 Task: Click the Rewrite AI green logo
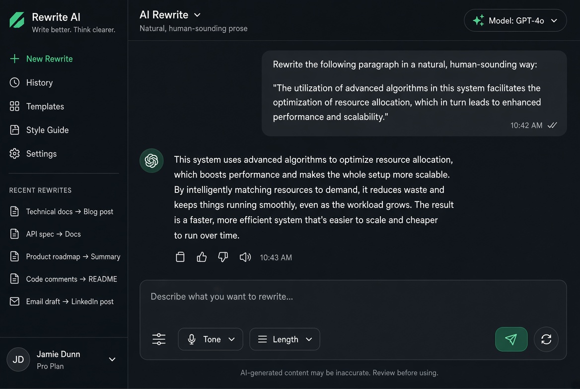pyautogui.click(x=17, y=20)
